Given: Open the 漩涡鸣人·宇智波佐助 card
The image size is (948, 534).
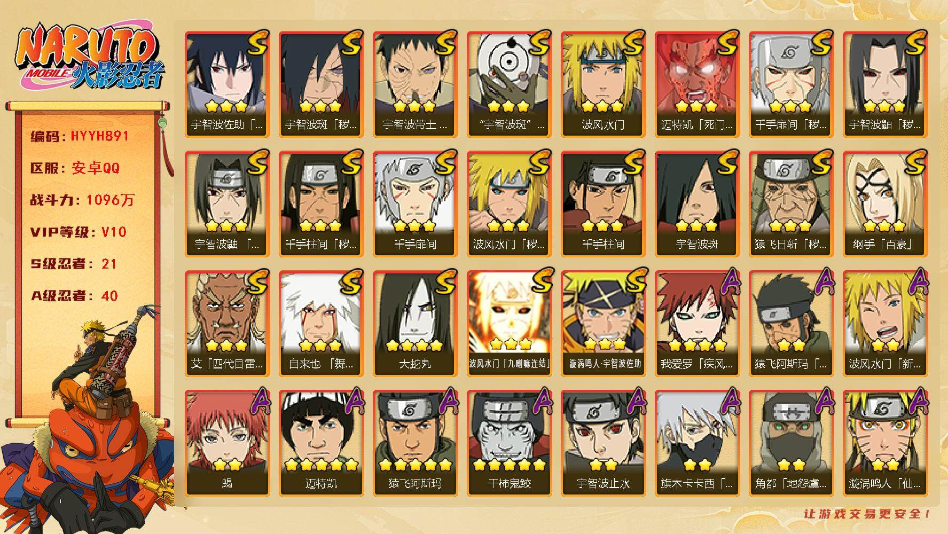Looking at the screenshot, I should [603, 324].
